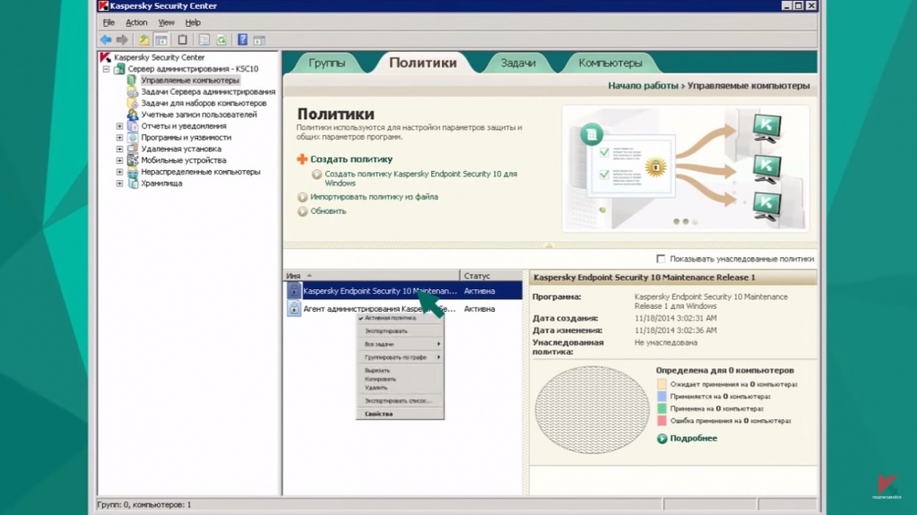The height and width of the screenshot is (515, 917).
Task: Open help with the question mark icon
Action: [242, 39]
